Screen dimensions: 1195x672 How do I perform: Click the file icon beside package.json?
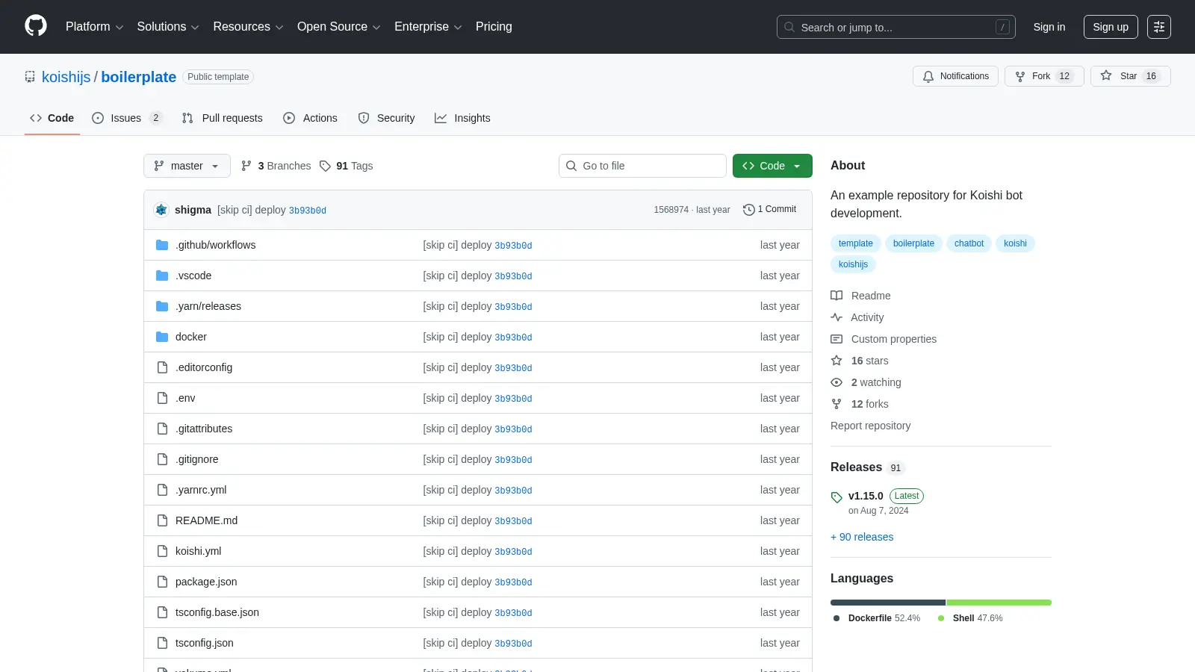coord(162,582)
